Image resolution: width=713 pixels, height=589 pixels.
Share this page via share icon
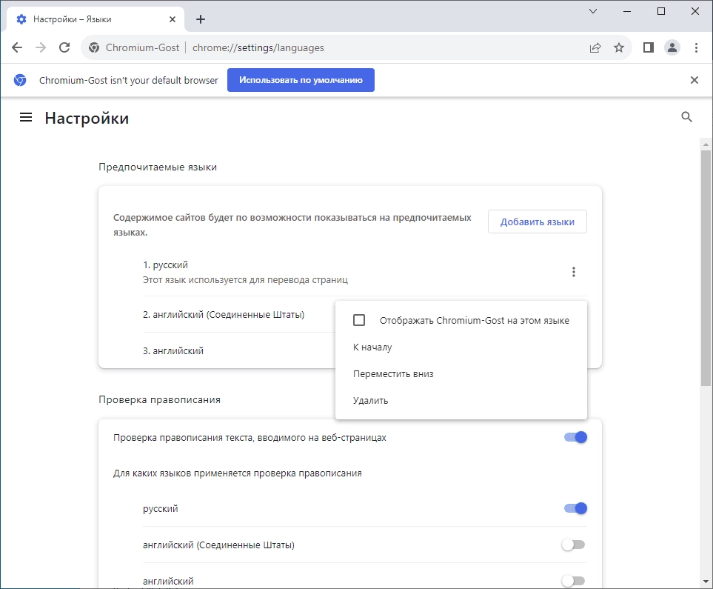pyautogui.click(x=595, y=47)
